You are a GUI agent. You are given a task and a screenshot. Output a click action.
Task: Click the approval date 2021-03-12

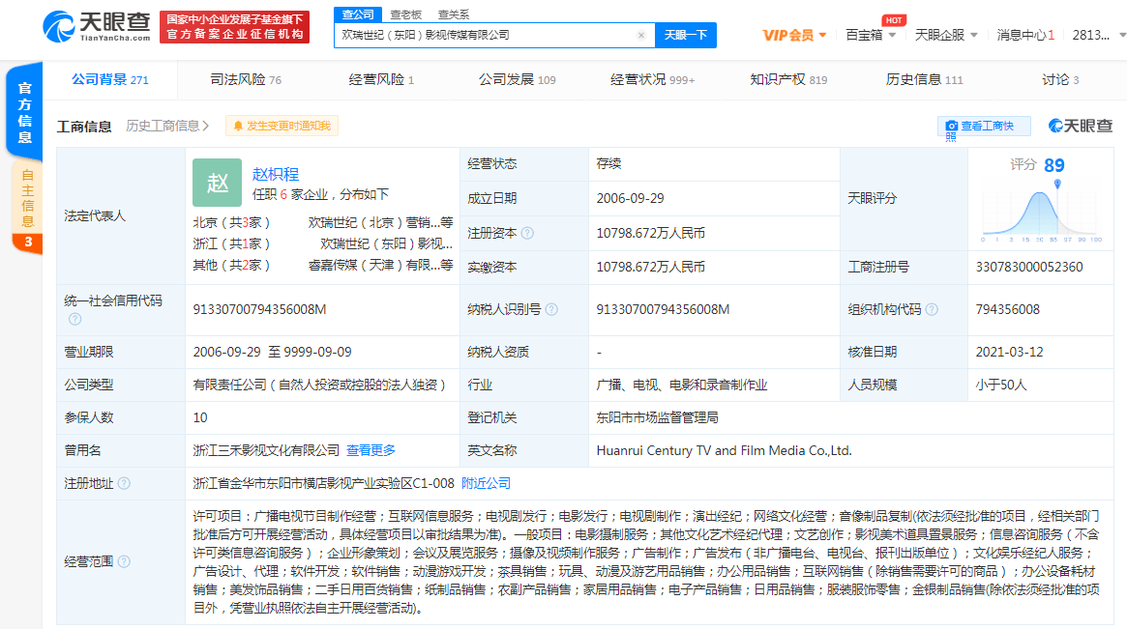1009,352
